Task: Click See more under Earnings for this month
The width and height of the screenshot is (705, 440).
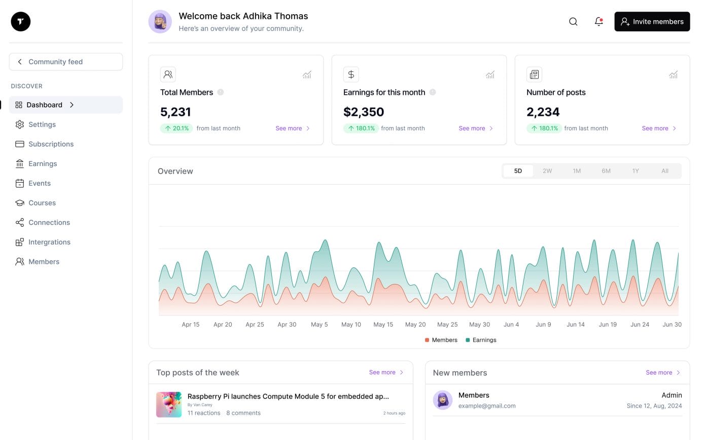Action: click(x=475, y=129)
